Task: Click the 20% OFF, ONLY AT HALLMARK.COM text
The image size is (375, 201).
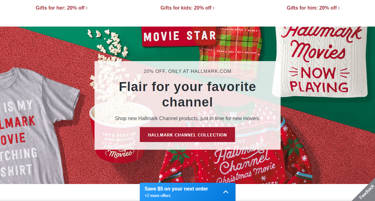Action: click(x=187, y=71)
